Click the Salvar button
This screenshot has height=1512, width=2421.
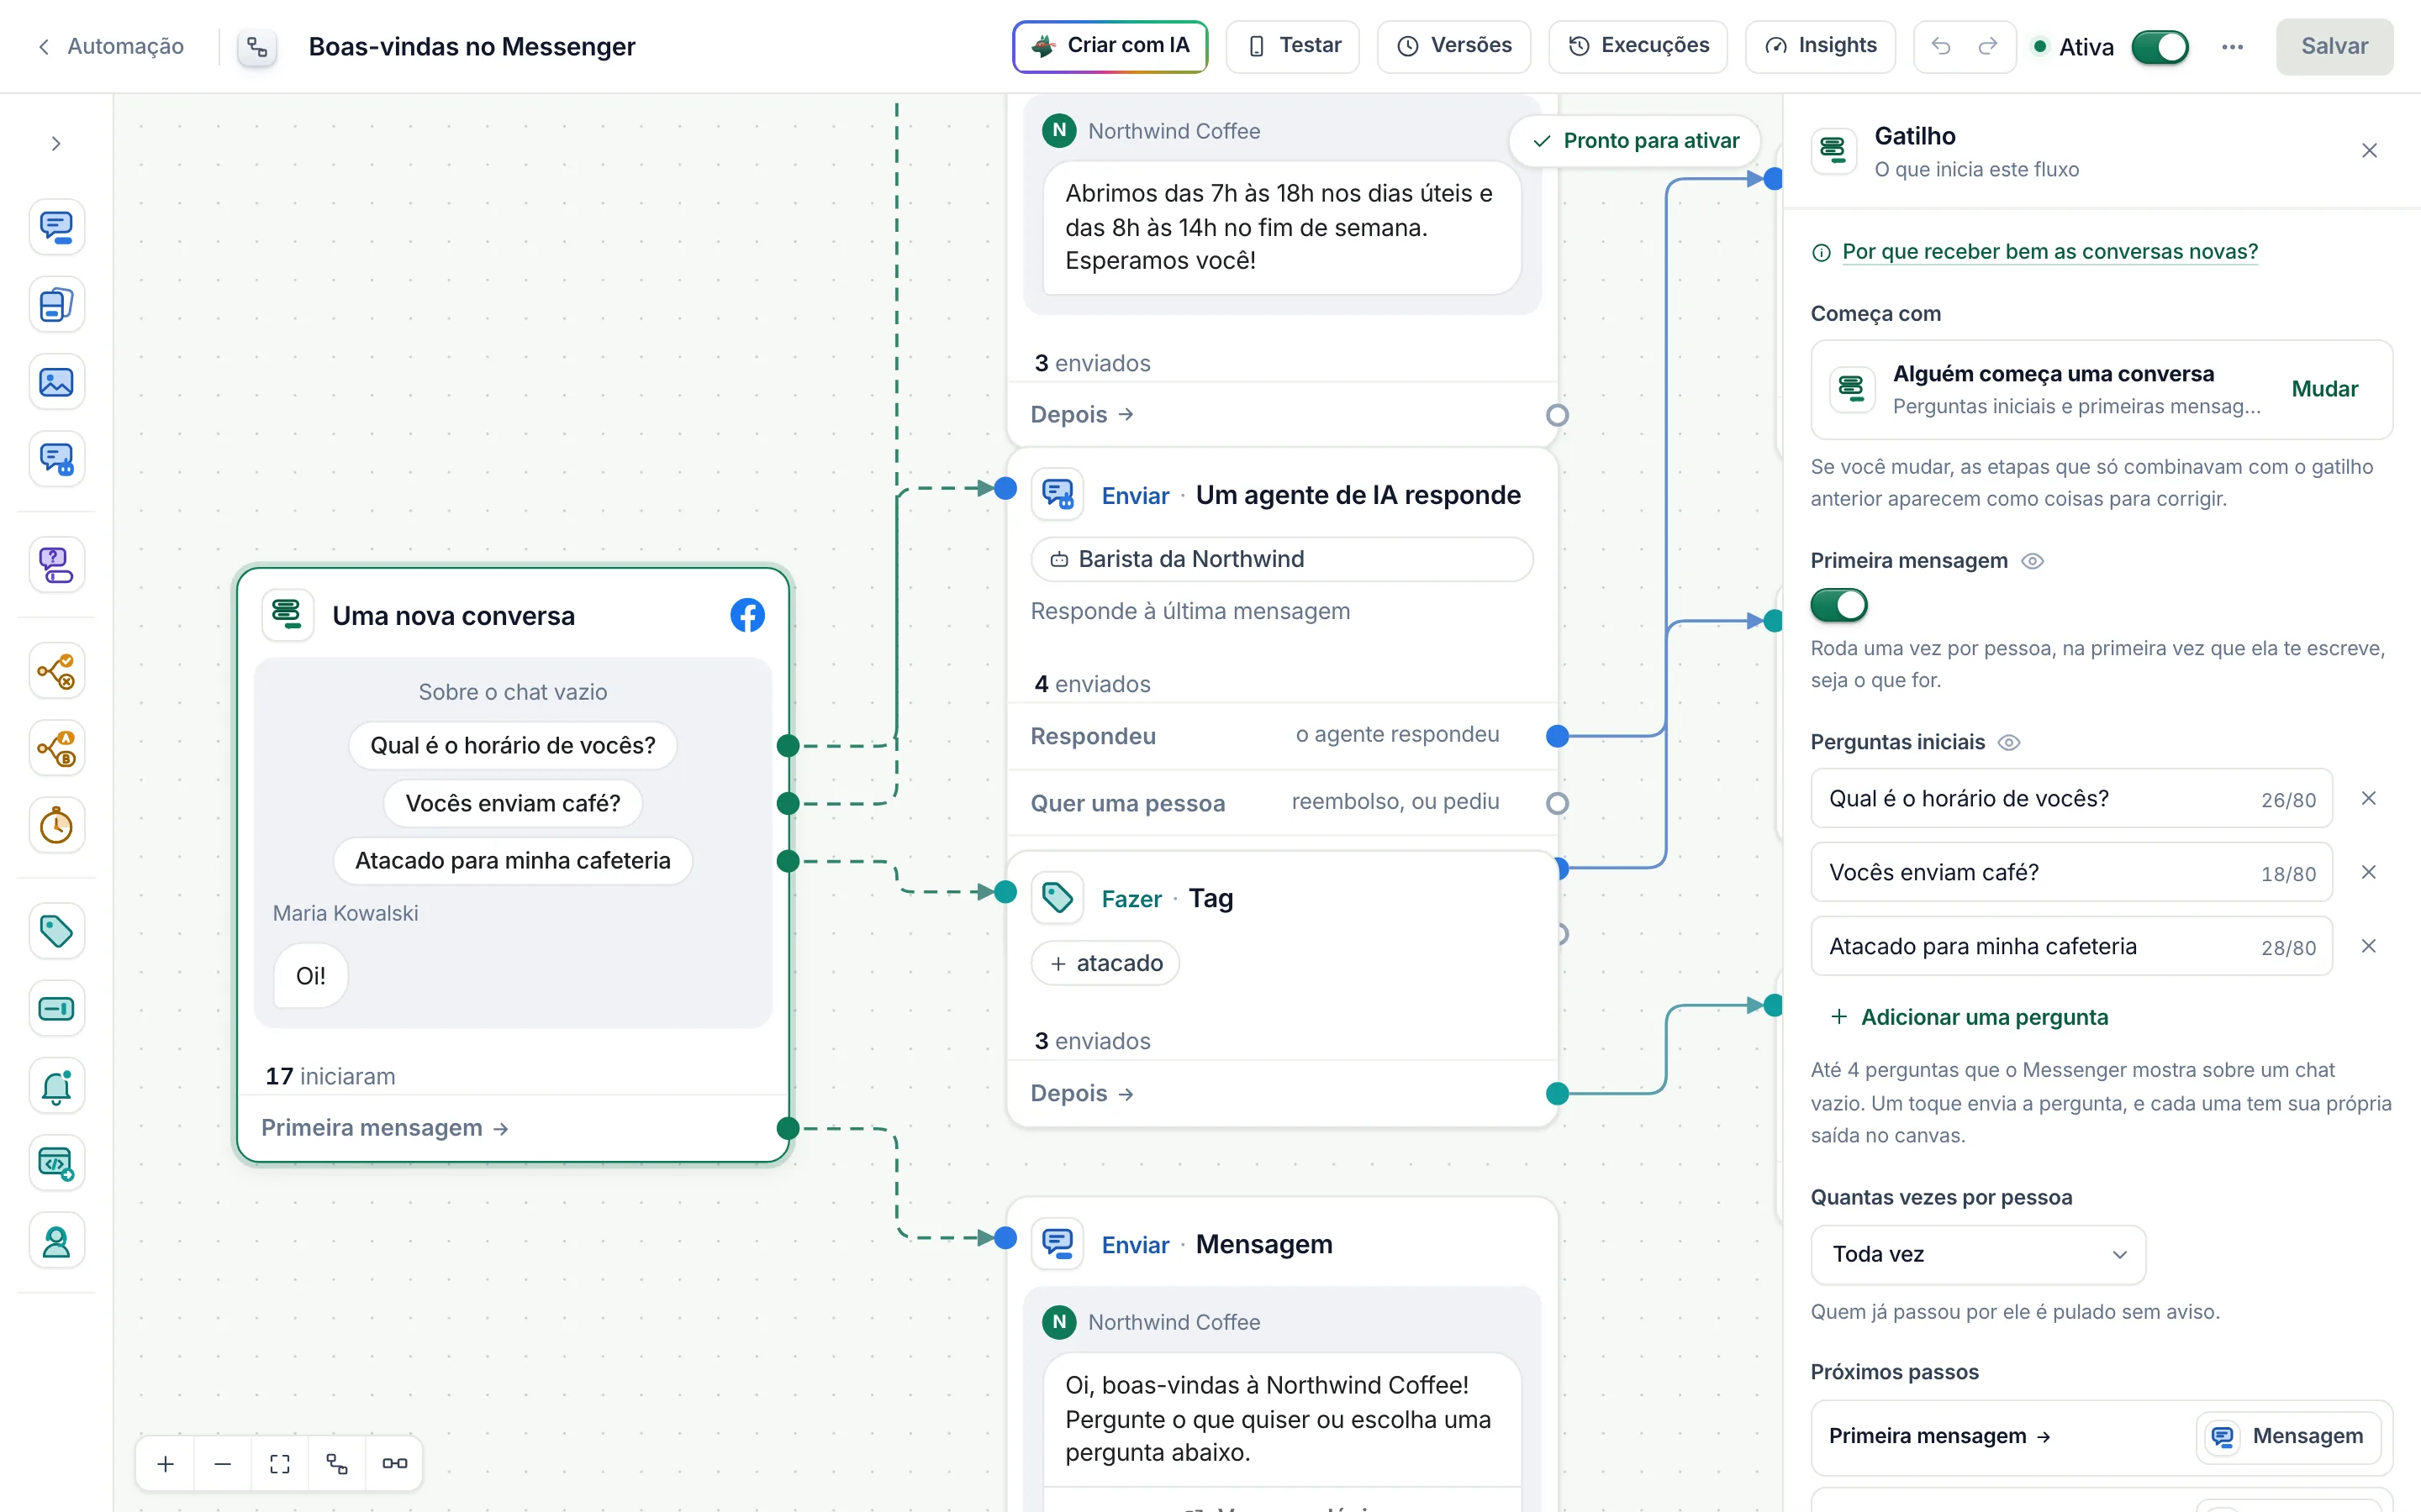coord(2334,46)
